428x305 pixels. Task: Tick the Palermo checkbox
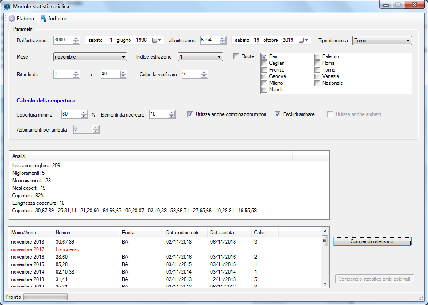(x=317, y=57)
